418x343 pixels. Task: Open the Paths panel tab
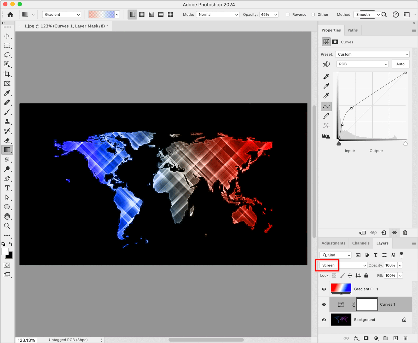click(352, 30)
